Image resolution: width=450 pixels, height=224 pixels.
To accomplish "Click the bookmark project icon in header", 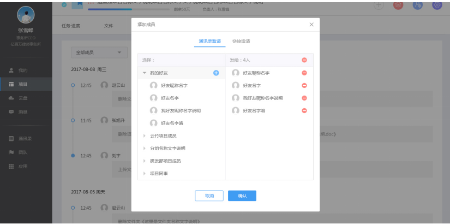I will [x=77, y=6].
